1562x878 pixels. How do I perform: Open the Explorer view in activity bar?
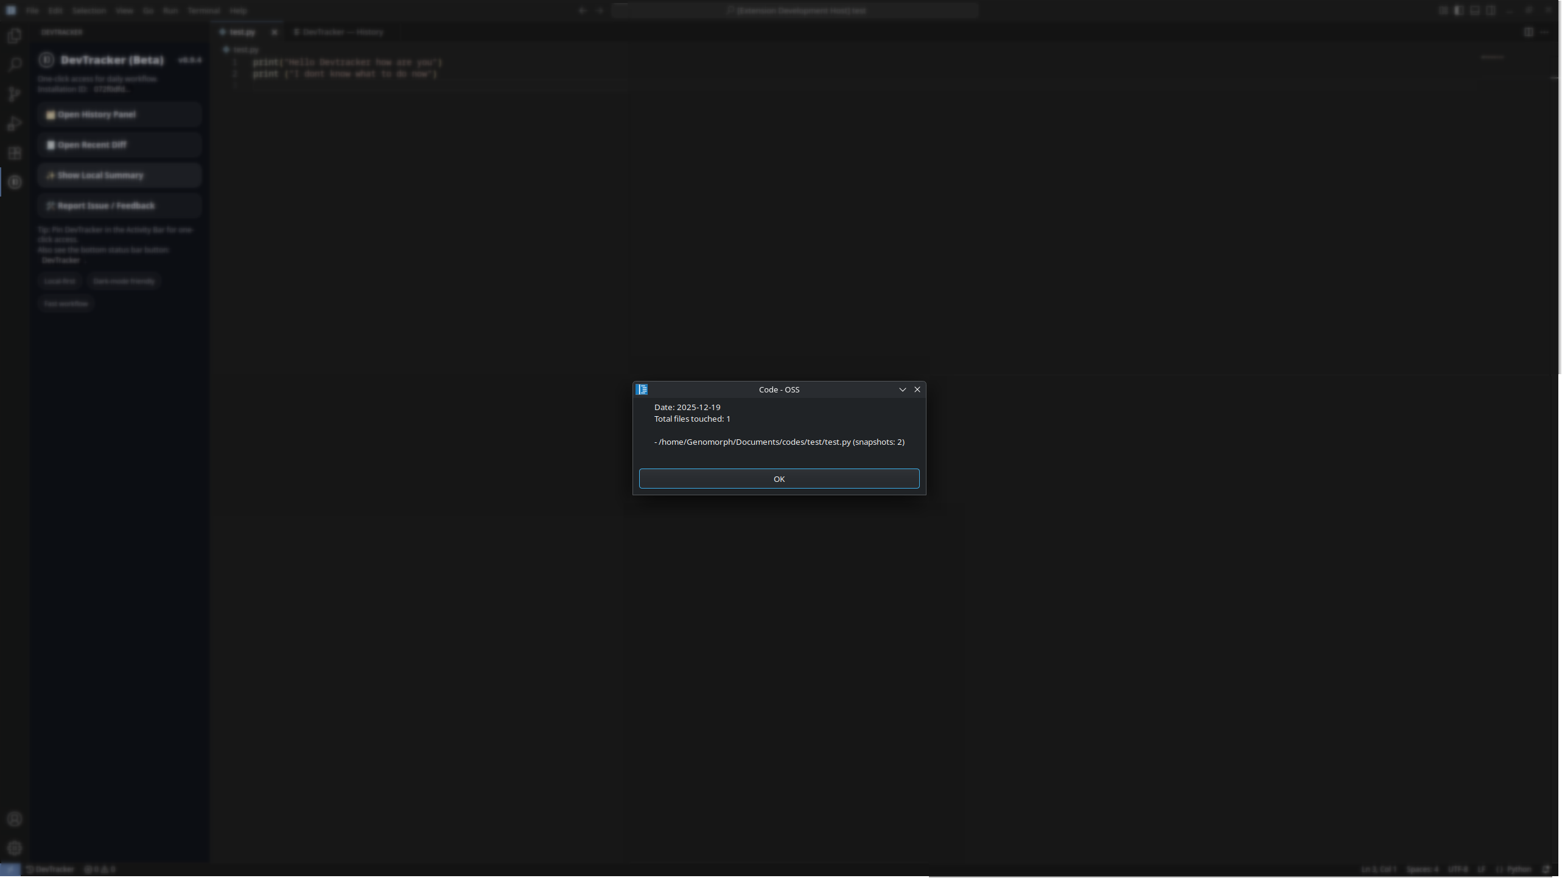(x=15, y=36)
